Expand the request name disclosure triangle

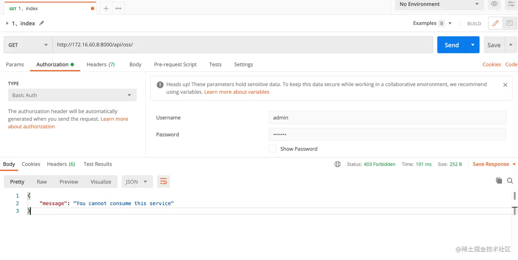coord(7,23)
